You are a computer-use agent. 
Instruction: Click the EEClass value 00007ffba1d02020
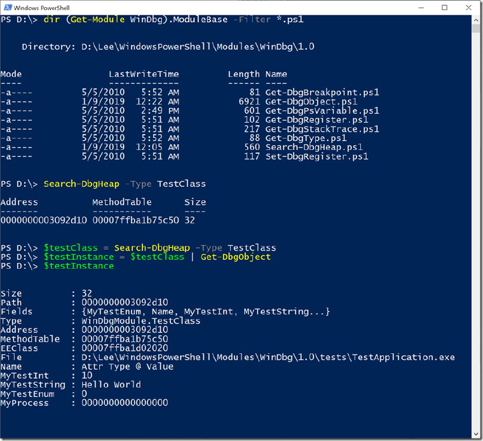tap(125, 348)
